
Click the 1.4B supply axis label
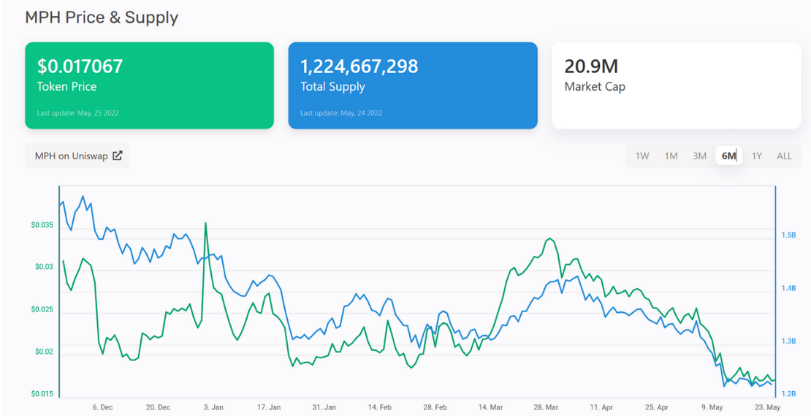[x=788, y=288]
